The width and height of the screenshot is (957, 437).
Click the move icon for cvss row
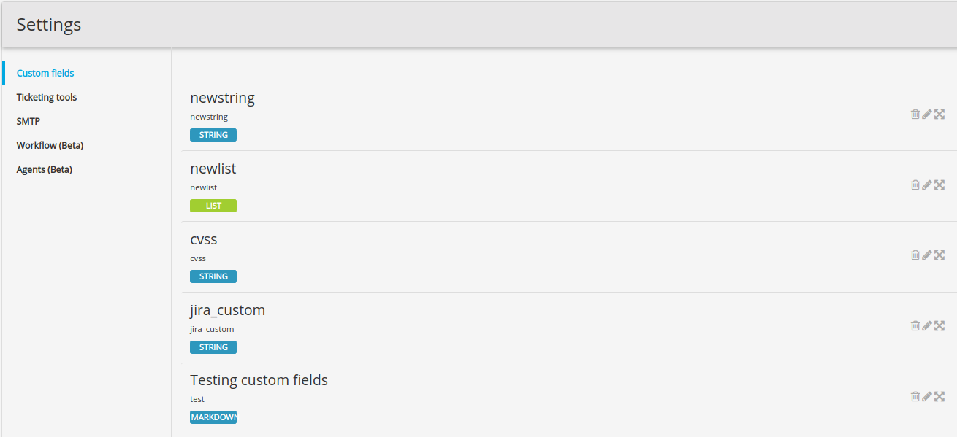[939, 255]
